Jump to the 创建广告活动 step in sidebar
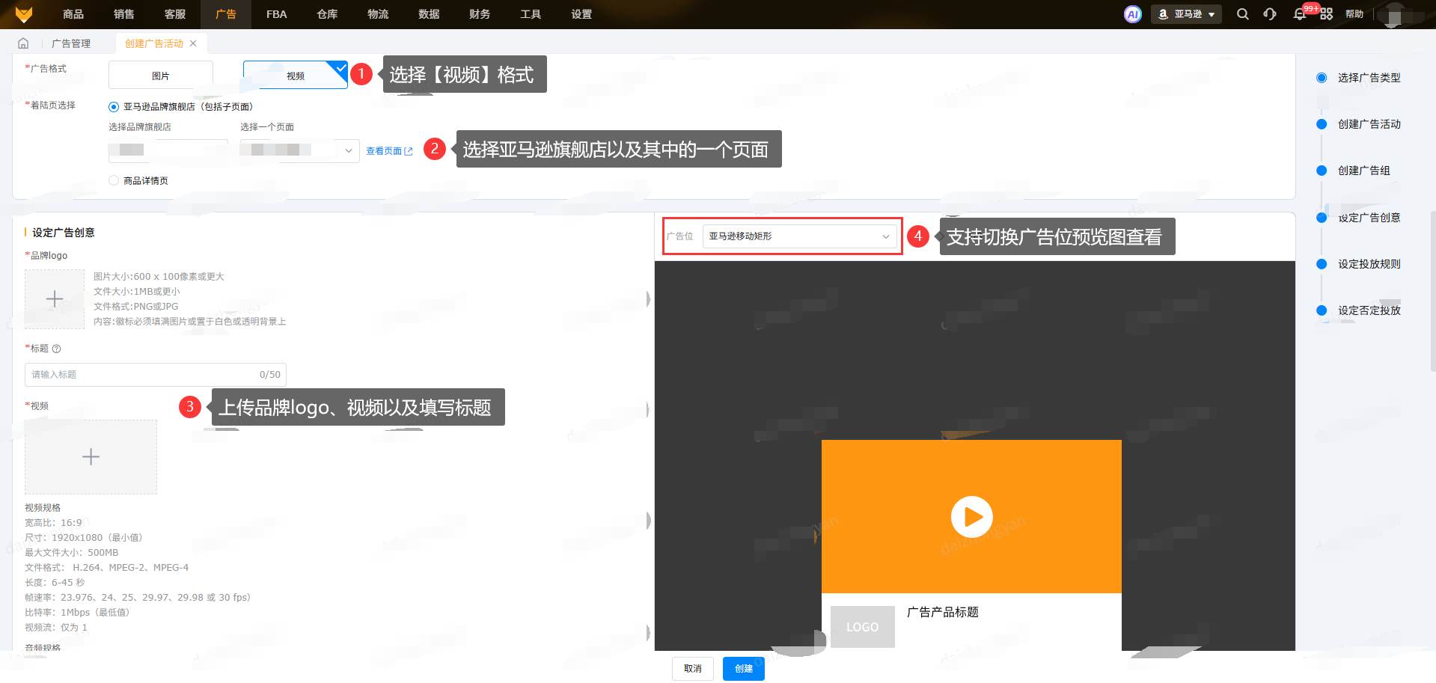1436x683 pixels. tap(1369, 124)
